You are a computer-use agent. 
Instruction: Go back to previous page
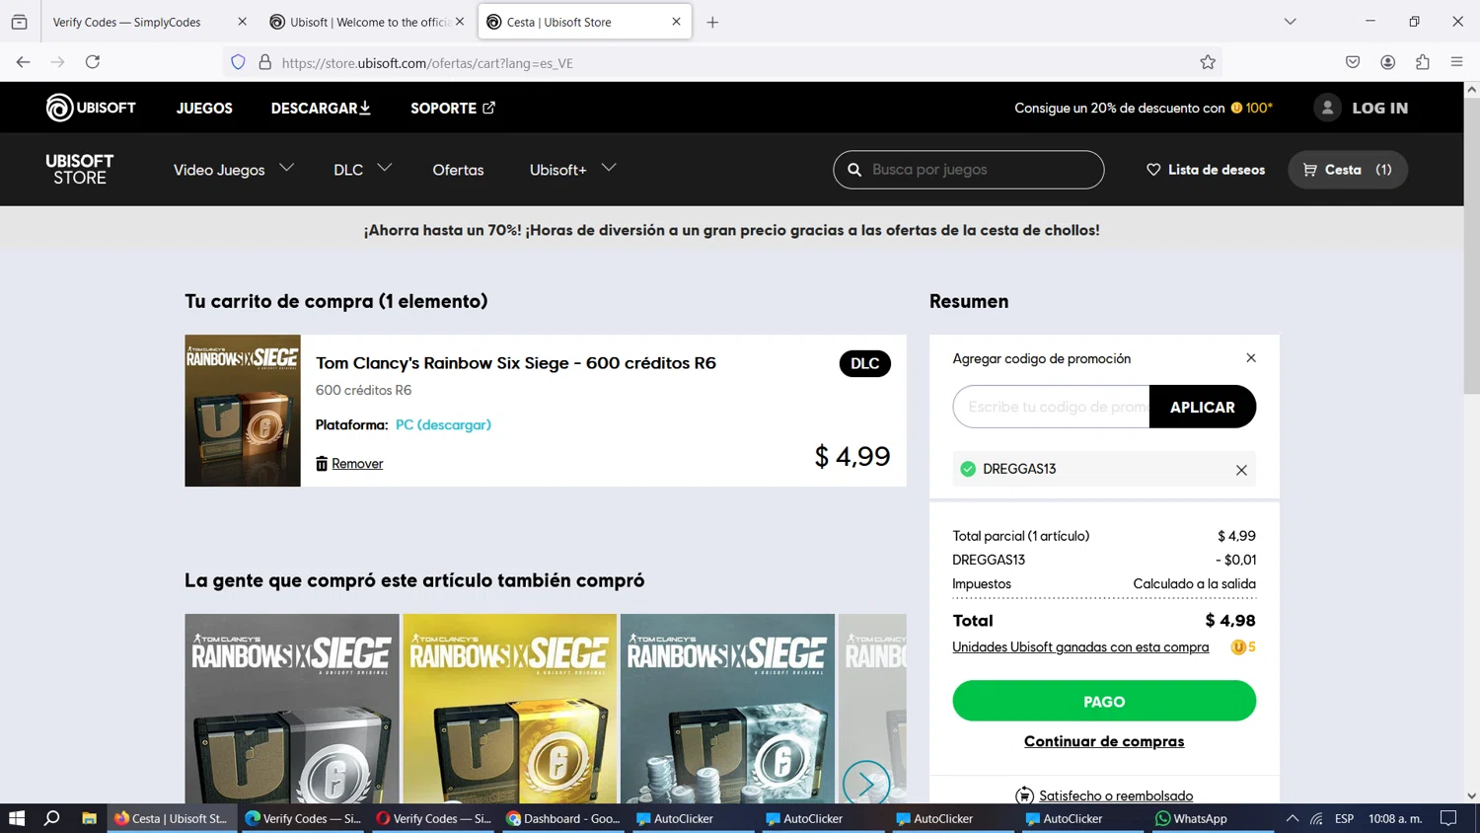click(23, 62)
